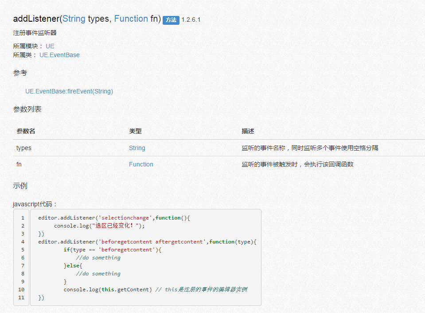Click code line number 1
Screen dimensions: 425x313
click(x=23, y=218)
